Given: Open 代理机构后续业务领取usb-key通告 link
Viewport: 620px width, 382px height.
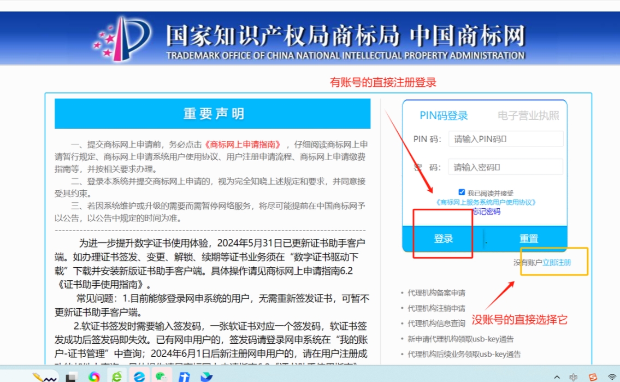Looking at the screenshot, I should 464,354.
